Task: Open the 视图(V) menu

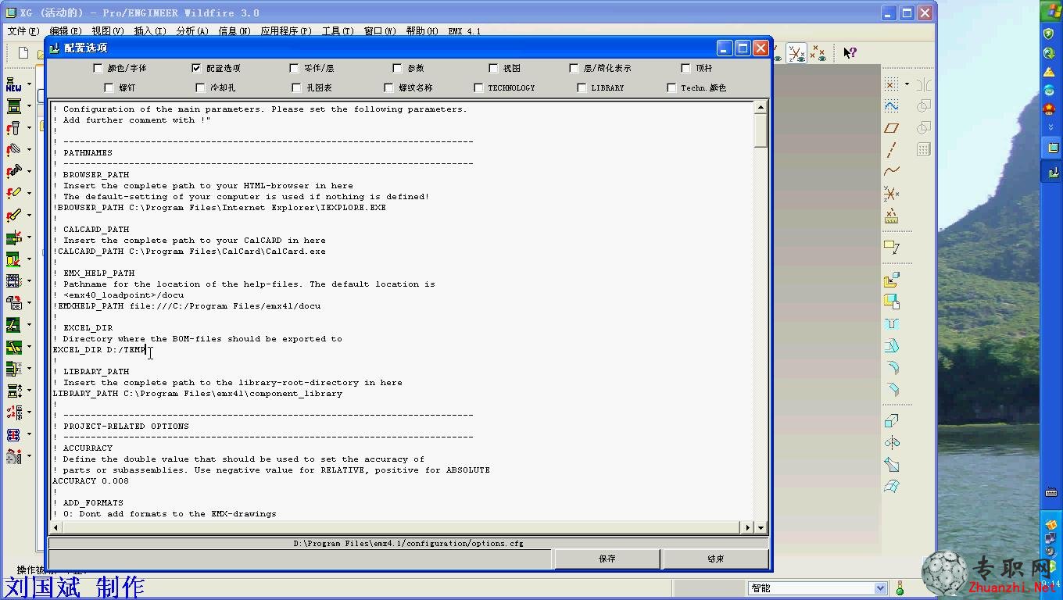Action: click(x=108, y=31)
